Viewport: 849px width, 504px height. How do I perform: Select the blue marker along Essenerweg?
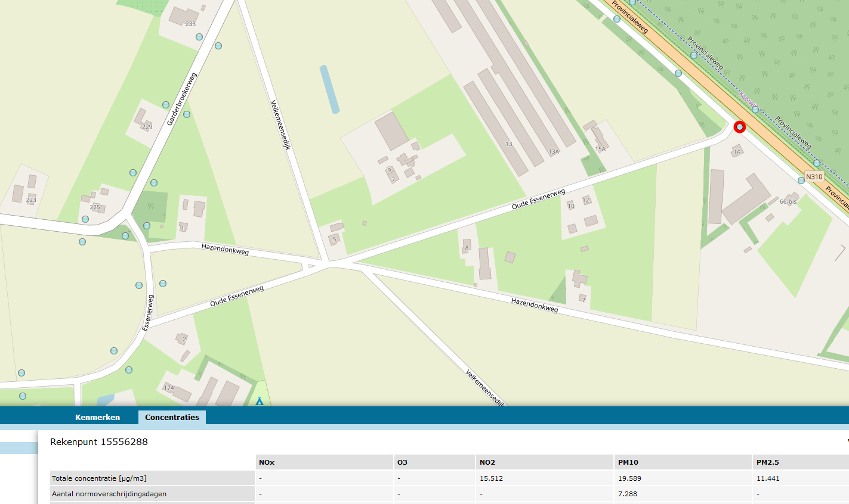(138, 285)
